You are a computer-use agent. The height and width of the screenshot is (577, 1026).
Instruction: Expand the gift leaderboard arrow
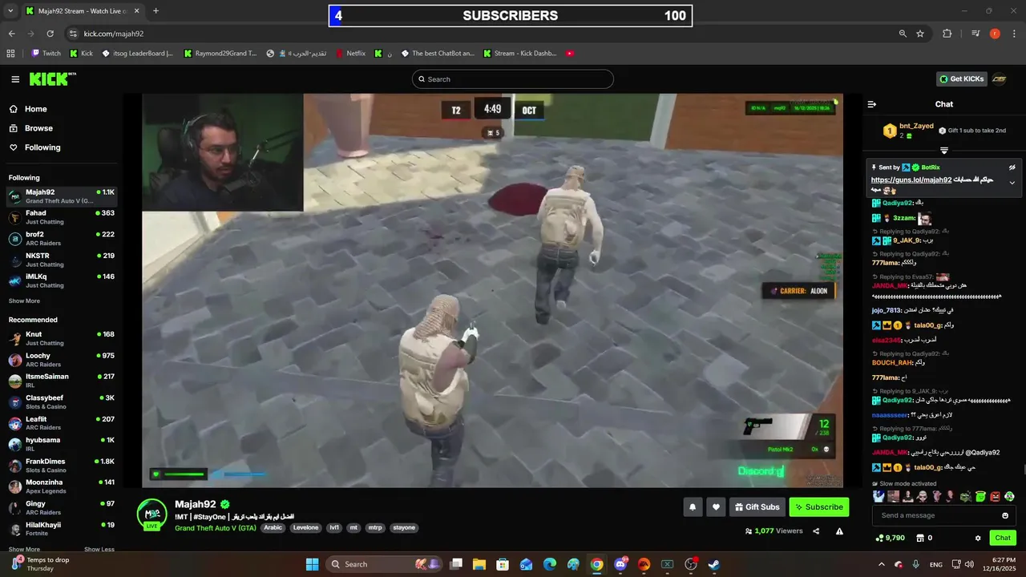click(x=943, y=151)
